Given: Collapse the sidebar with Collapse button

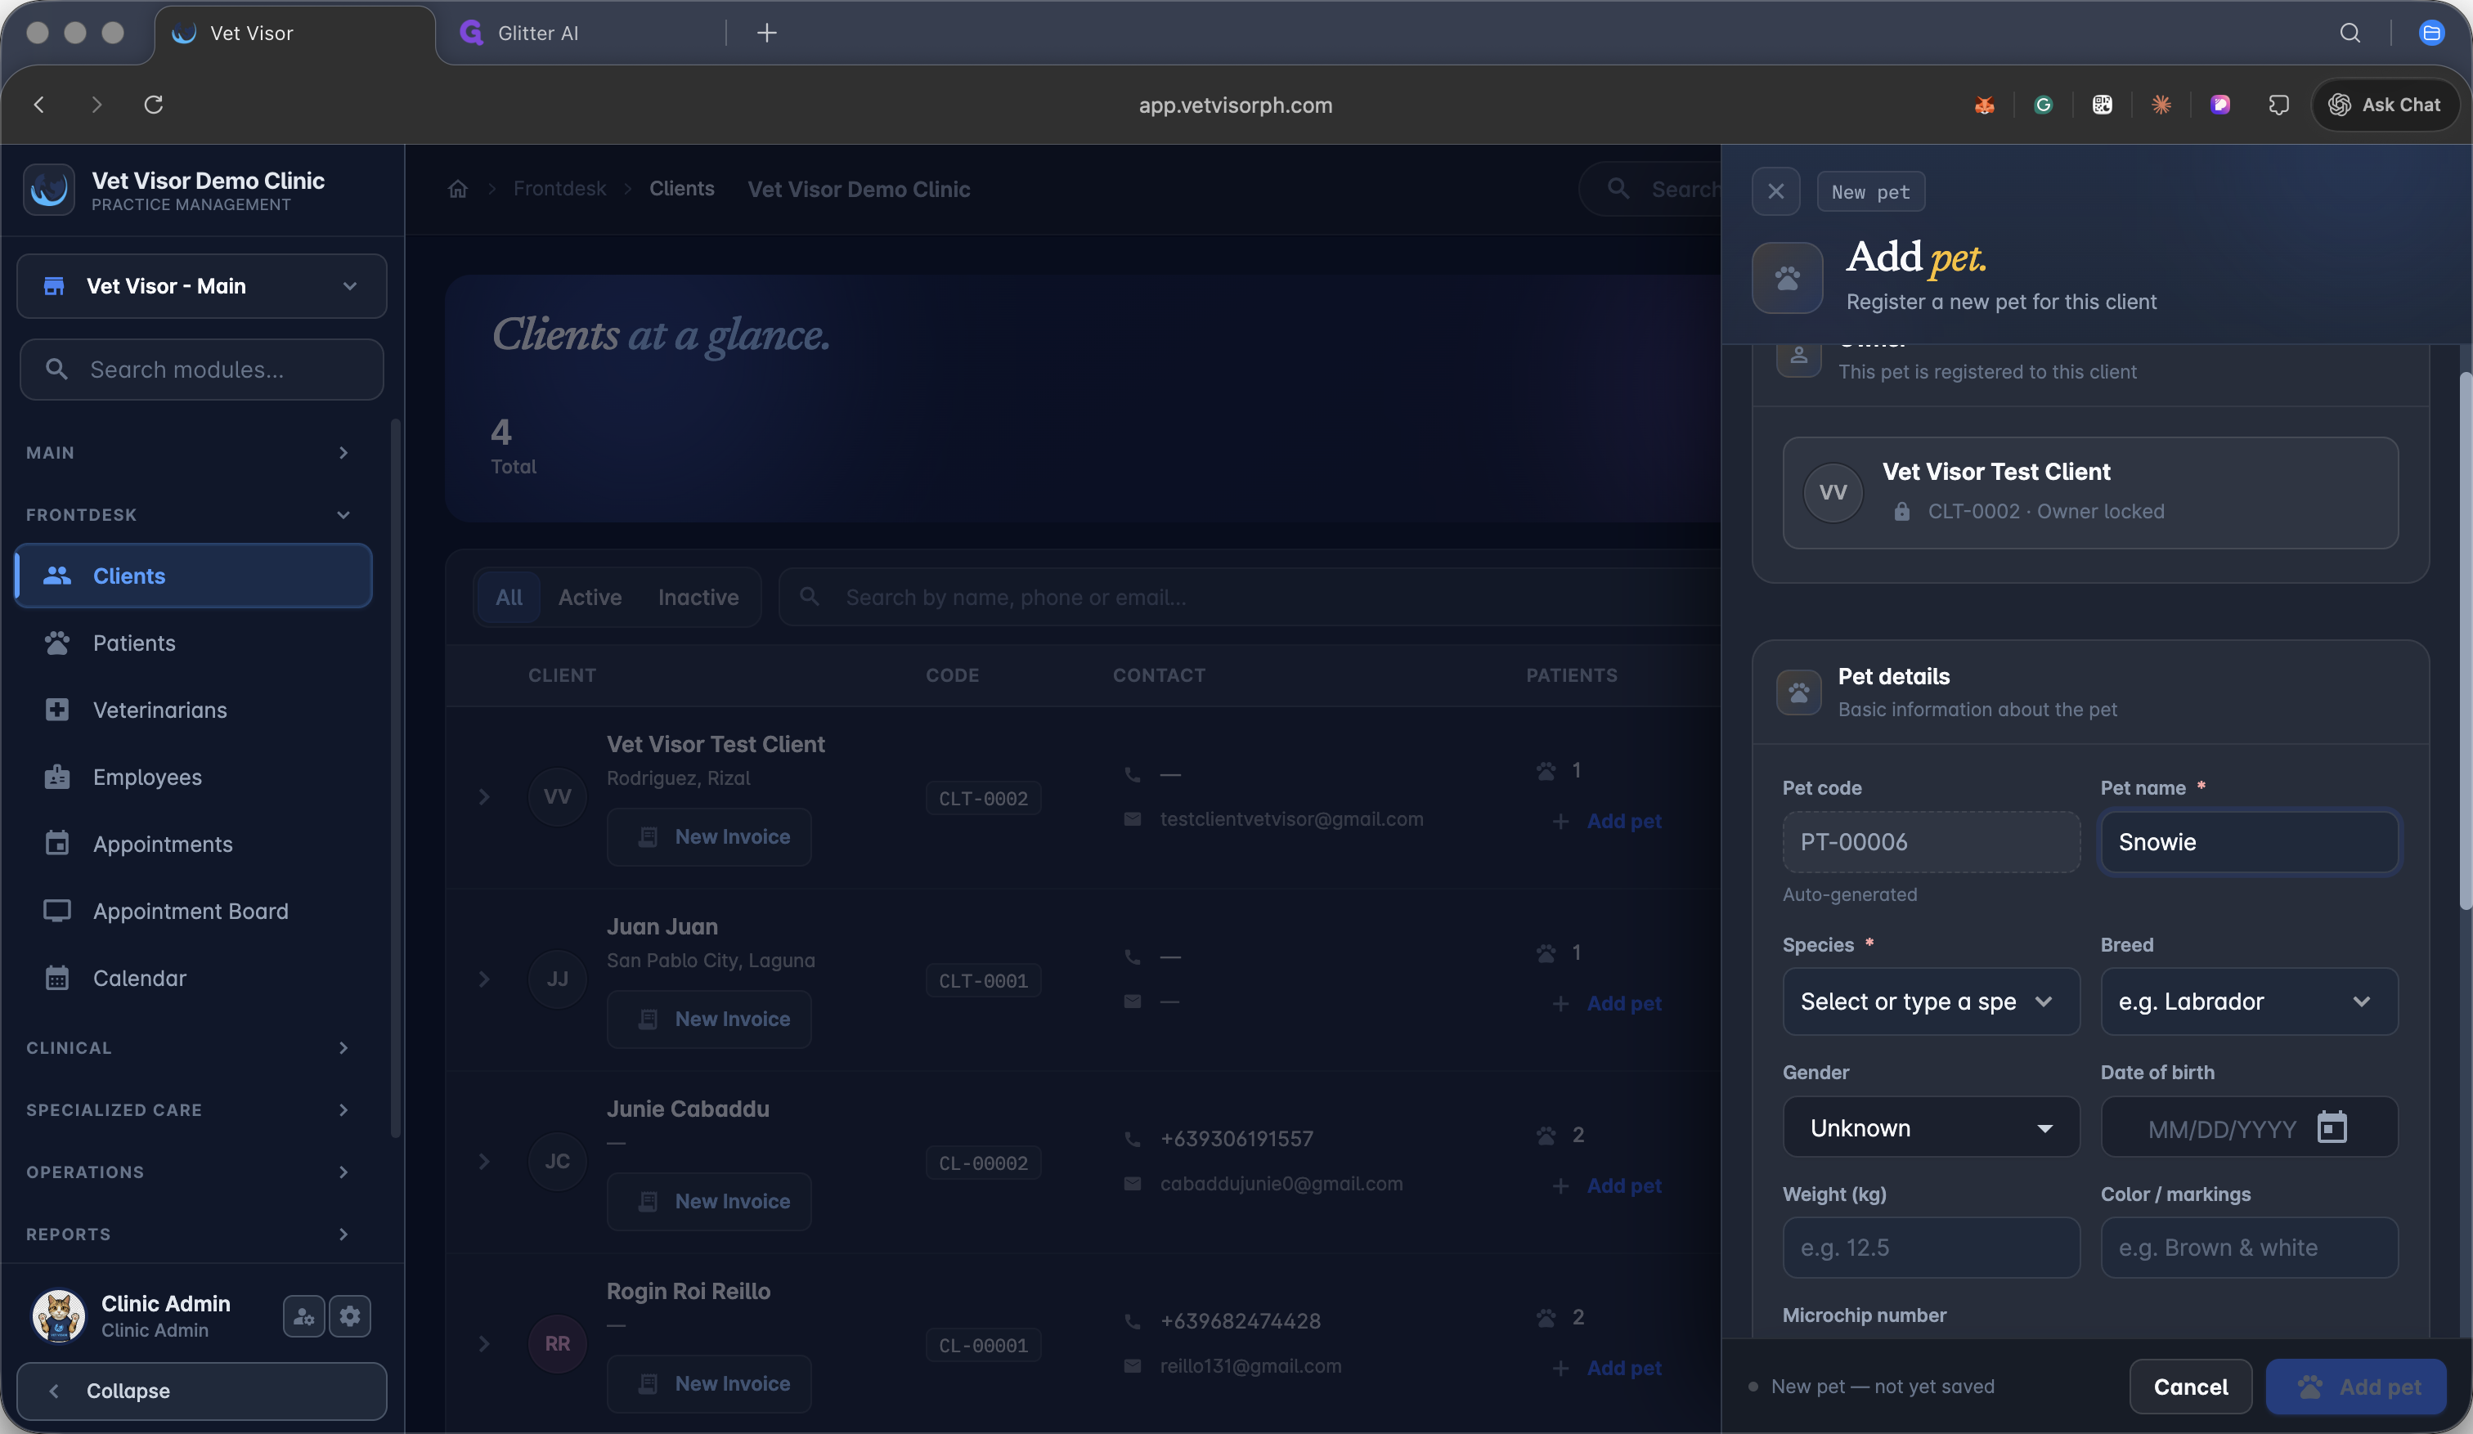Looking at the screenshot, I should coord(201,1391).
